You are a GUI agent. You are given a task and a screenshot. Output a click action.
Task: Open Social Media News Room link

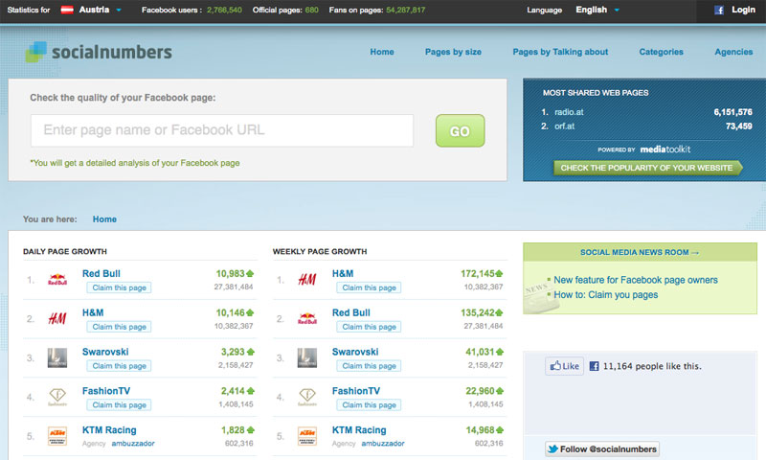tap(640, 252)
